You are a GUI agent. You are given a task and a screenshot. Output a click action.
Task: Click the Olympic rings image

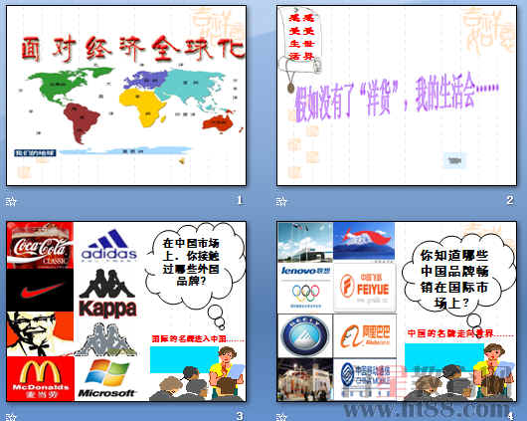(x=305, y=294)
